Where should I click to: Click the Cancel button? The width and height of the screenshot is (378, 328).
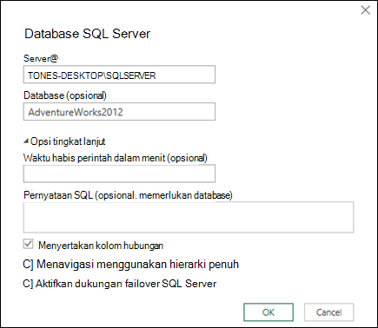tap(328, 312)
